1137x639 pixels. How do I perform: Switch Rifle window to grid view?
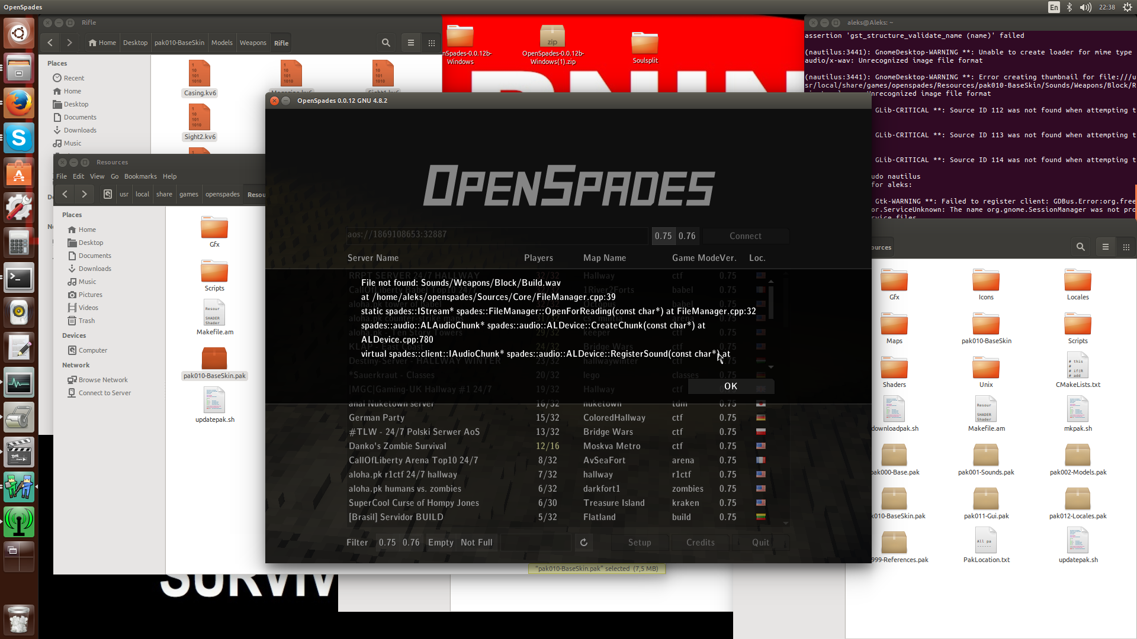pyautogui.click(x=432, y=43)
